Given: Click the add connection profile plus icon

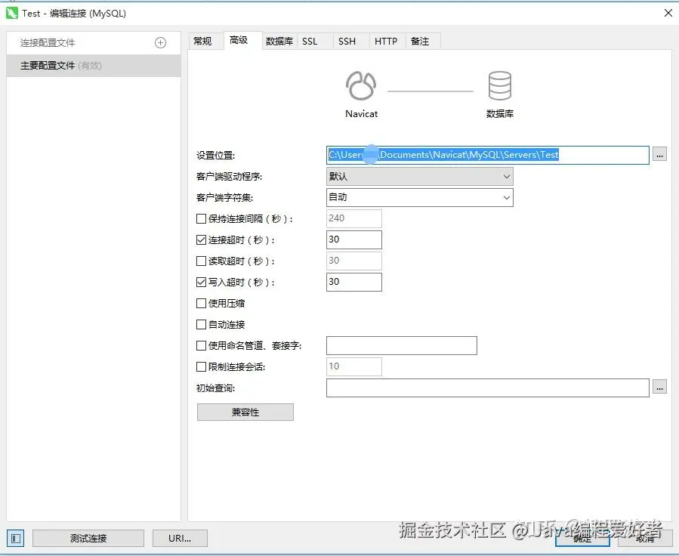Looking at the screenshot, I should coord(160,42).
